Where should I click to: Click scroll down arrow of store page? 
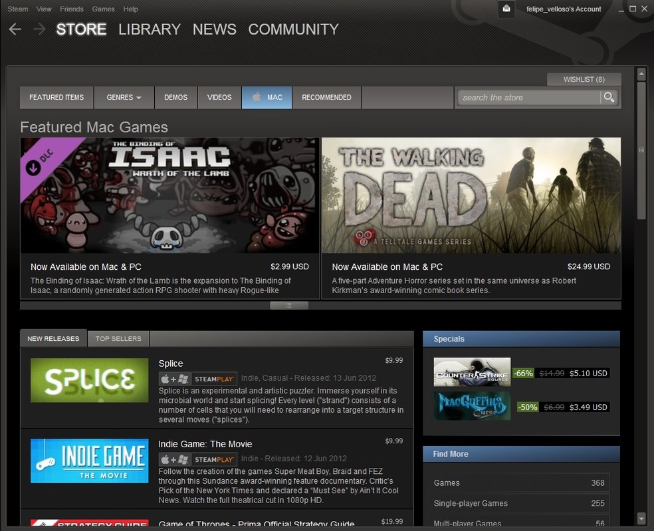(641, 518)
